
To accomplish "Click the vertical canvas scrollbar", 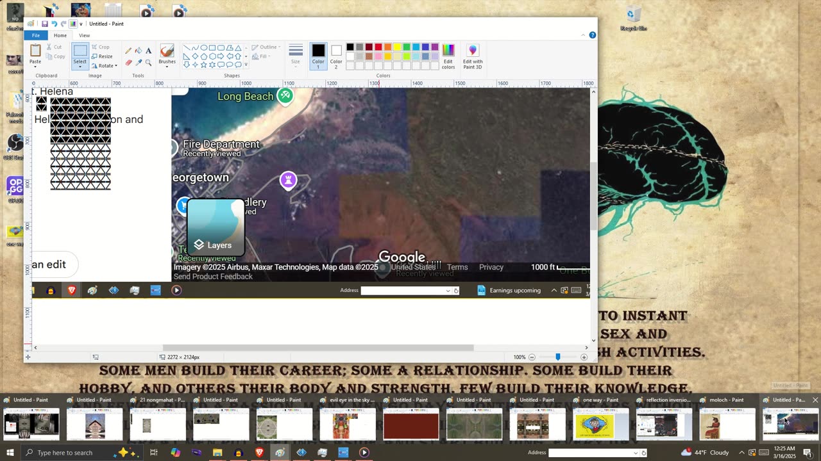I will [593, 196].
